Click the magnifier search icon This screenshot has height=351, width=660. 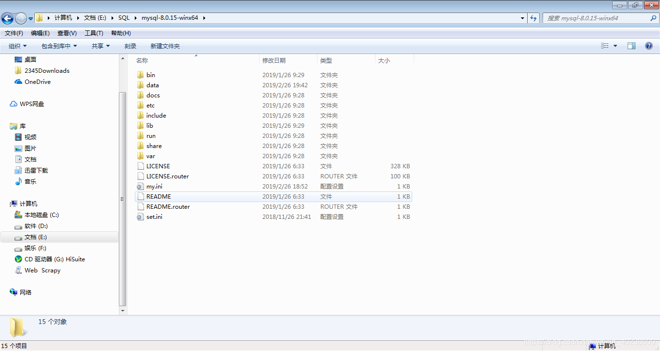654,18
